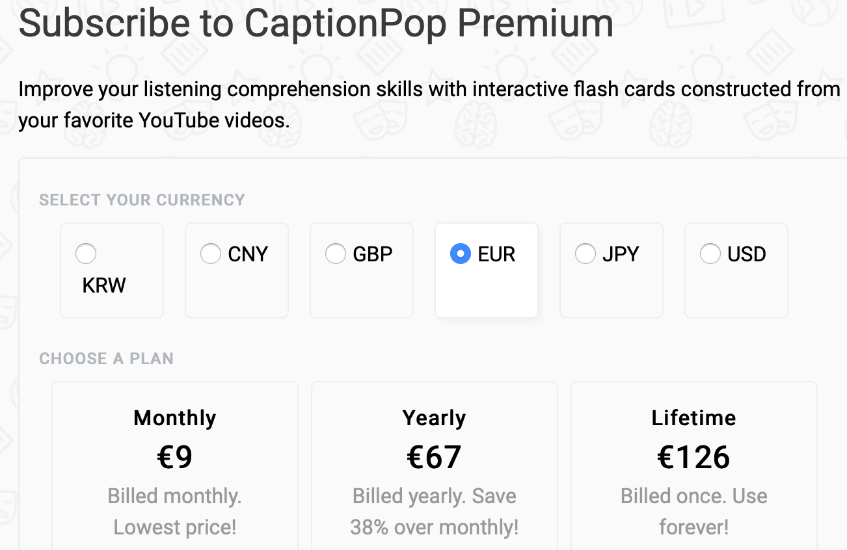Viewport: 847px width, 550px height.
Task: Choose the Monthly plan title
Action: pyautogui.click(x=174, y=417)
